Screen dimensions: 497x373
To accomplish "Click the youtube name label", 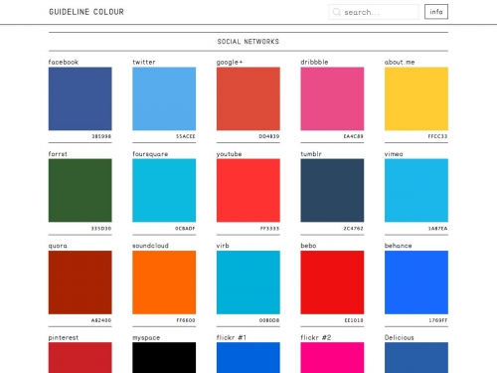I will click(229, 154).
